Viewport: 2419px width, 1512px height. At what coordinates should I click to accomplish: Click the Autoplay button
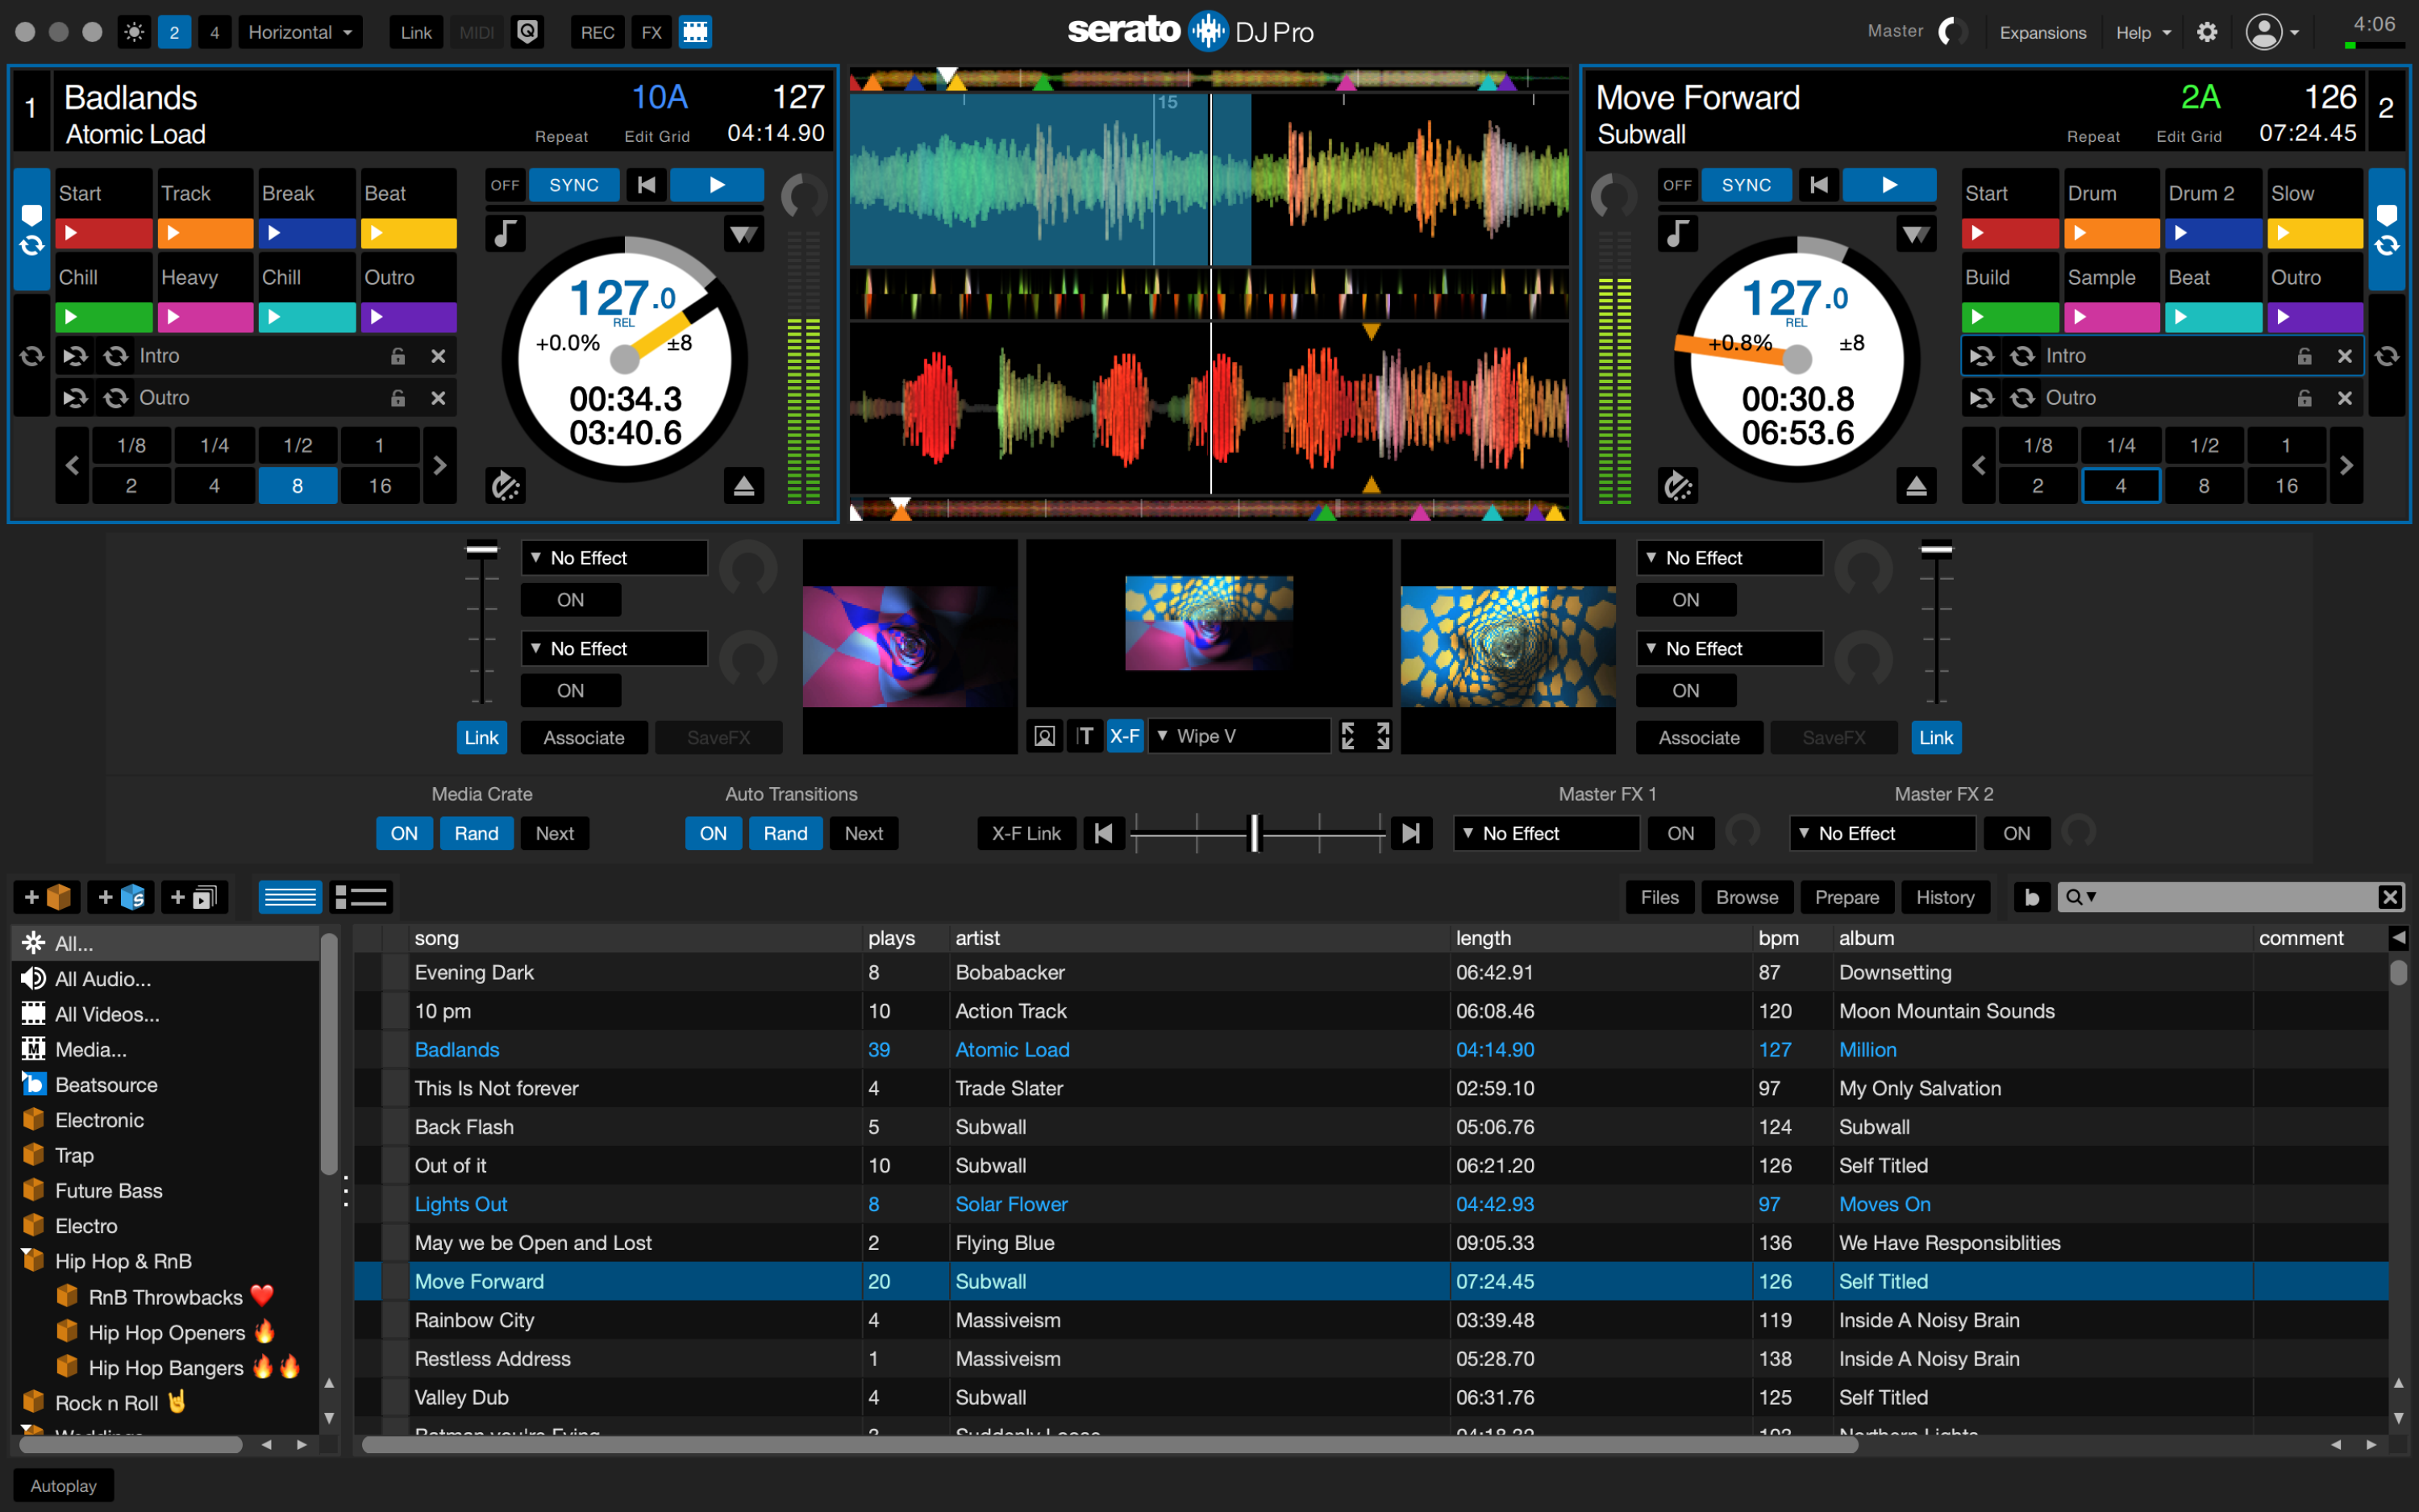click(63, 1485)
